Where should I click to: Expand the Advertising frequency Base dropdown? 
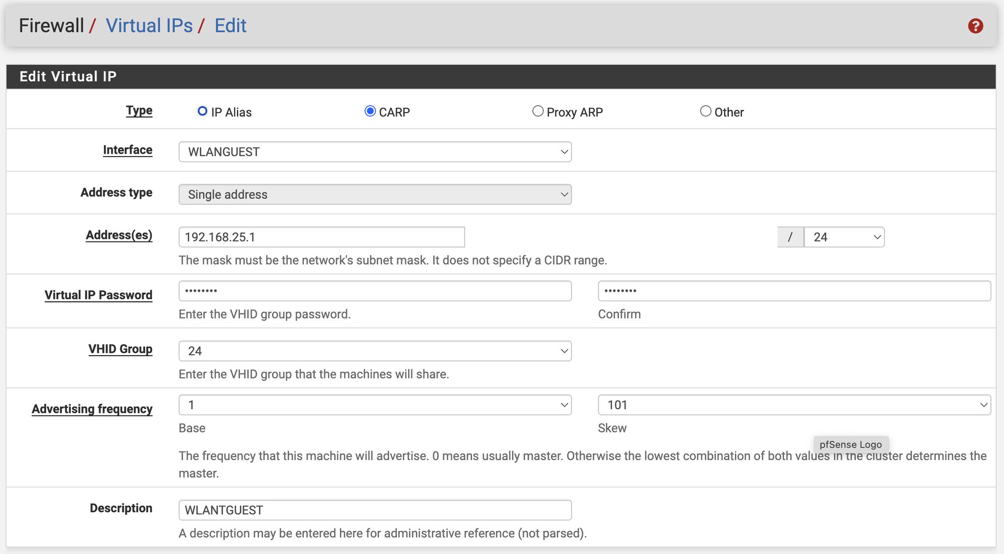pyautogui.click(x=375, y=405)
